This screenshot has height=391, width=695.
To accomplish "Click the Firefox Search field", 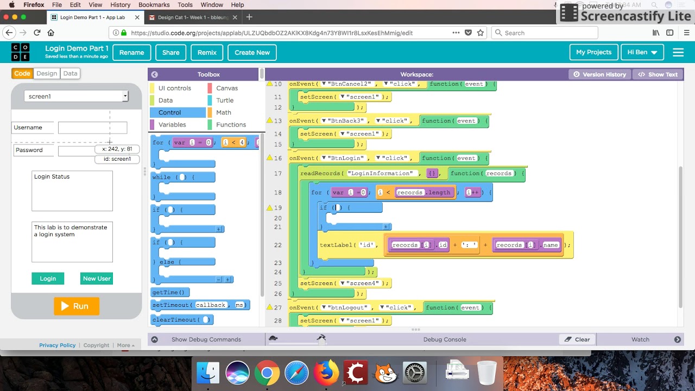I will tap(545, 33).
